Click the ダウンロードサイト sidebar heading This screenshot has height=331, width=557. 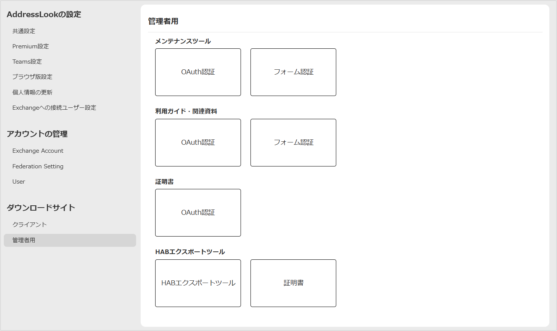[x=41, y=208]
